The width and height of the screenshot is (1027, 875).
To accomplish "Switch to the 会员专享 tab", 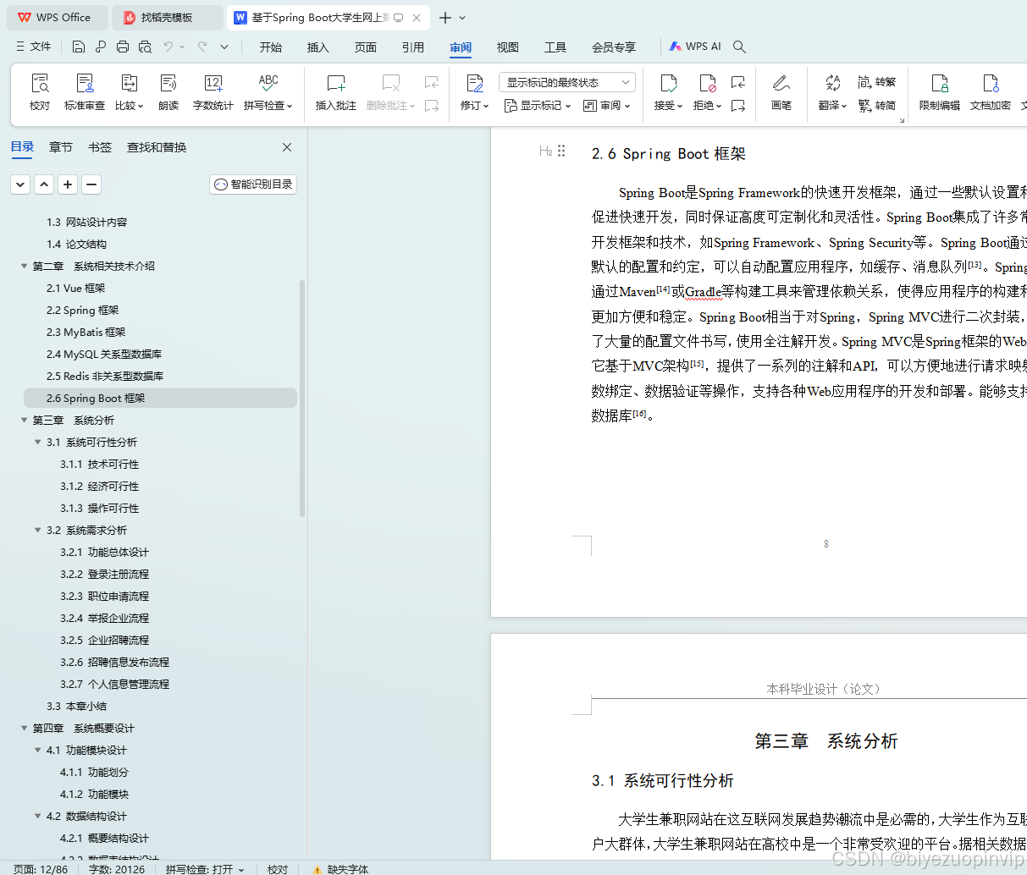I will 614,47.
